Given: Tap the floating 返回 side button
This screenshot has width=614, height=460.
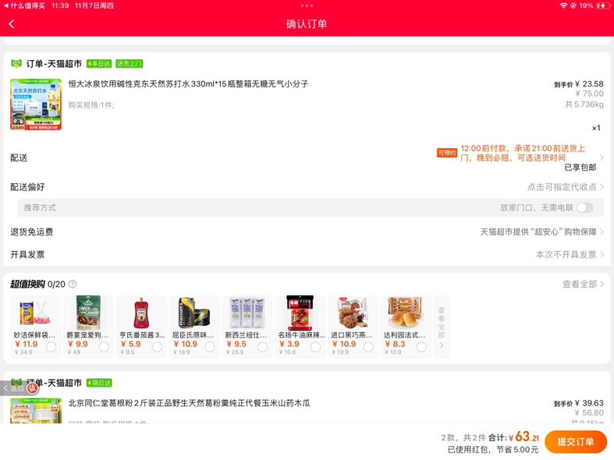Looking at the screenshot, I should pos(12,388).
